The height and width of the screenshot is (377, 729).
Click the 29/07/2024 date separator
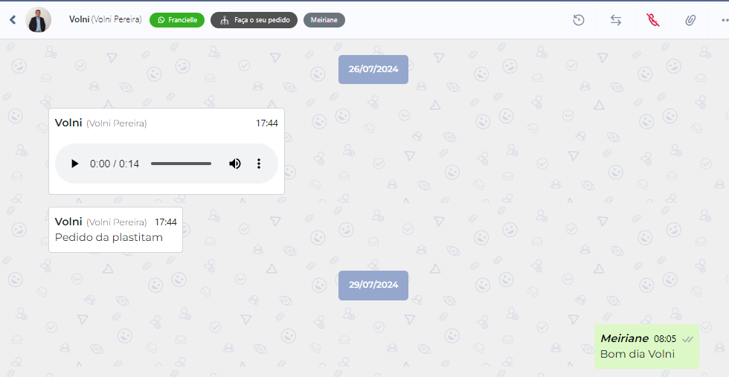(373, 285)
